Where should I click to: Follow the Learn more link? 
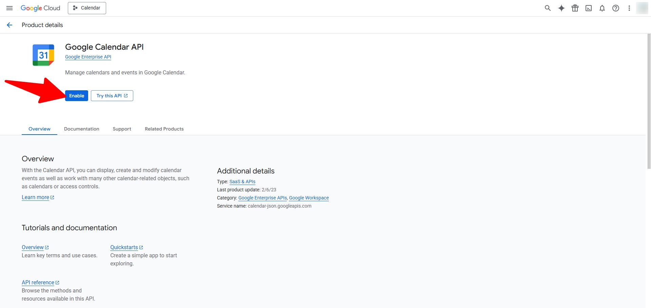(x=38, y=197)
